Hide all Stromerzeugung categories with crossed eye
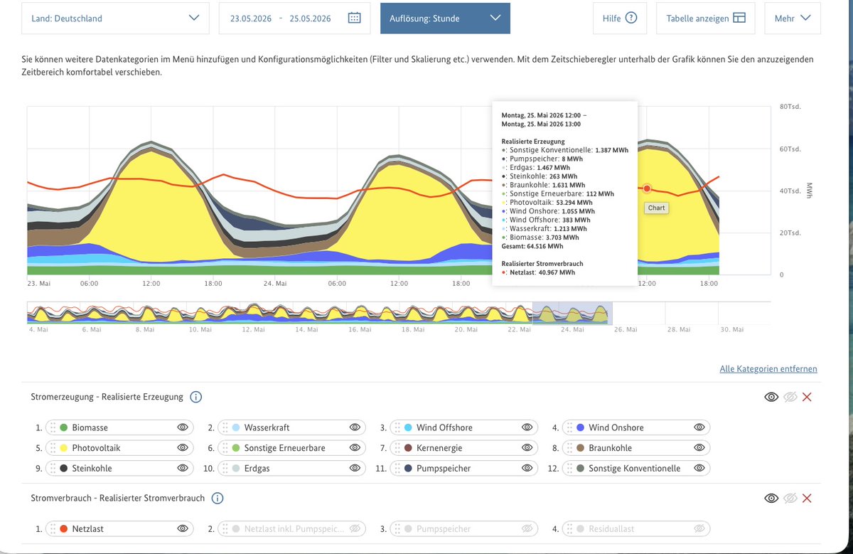Viewport: 853px width, 554px height. tap(790, 397)
